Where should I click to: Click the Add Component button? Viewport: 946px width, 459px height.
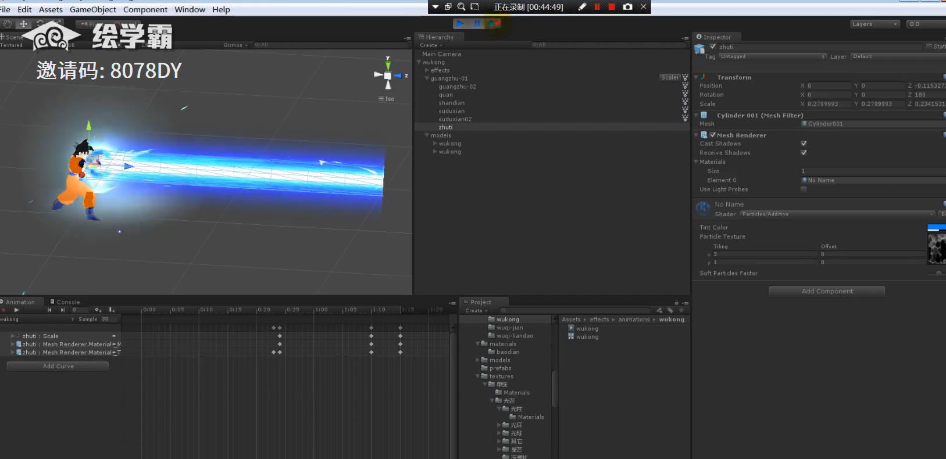coord(827,291)
